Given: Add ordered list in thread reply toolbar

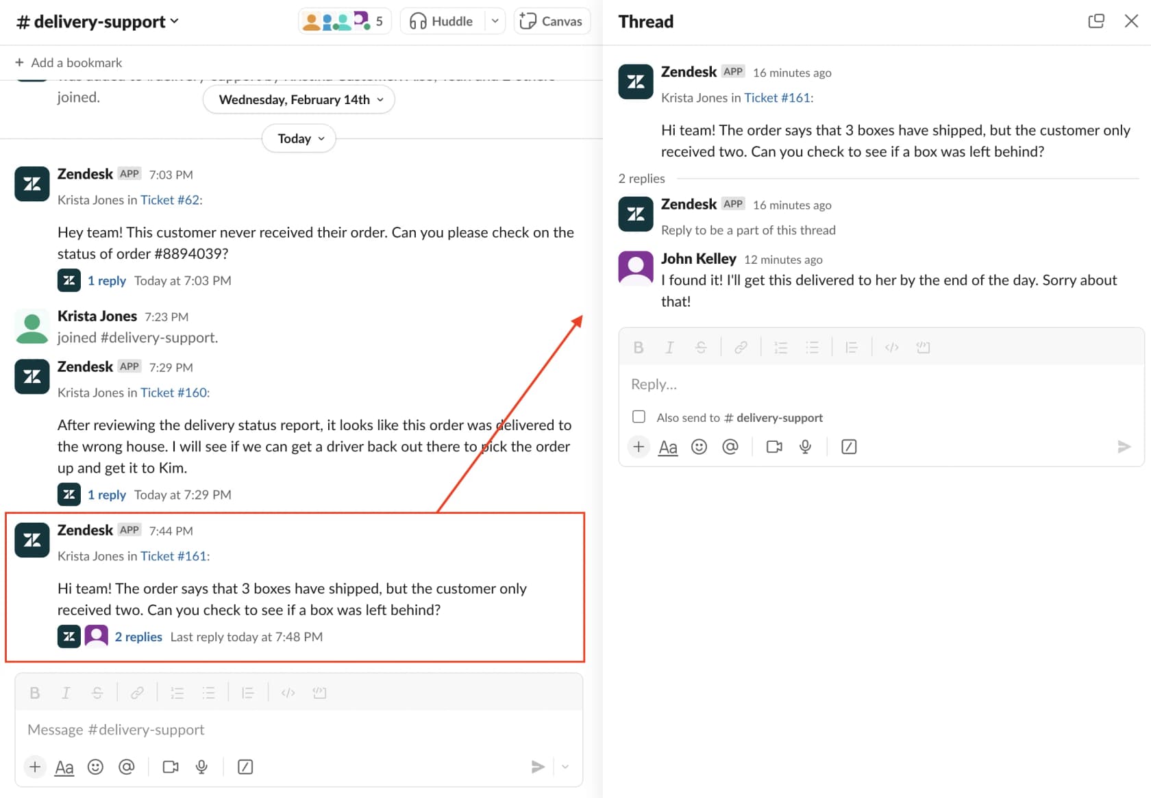Looking at the screenshot, I should point(780,347).
